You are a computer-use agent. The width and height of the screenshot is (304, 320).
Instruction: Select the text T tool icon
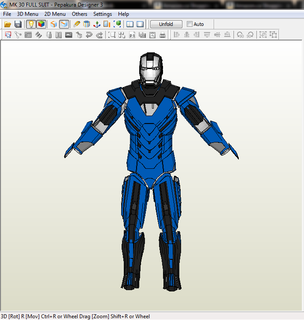tap(59, 35)
